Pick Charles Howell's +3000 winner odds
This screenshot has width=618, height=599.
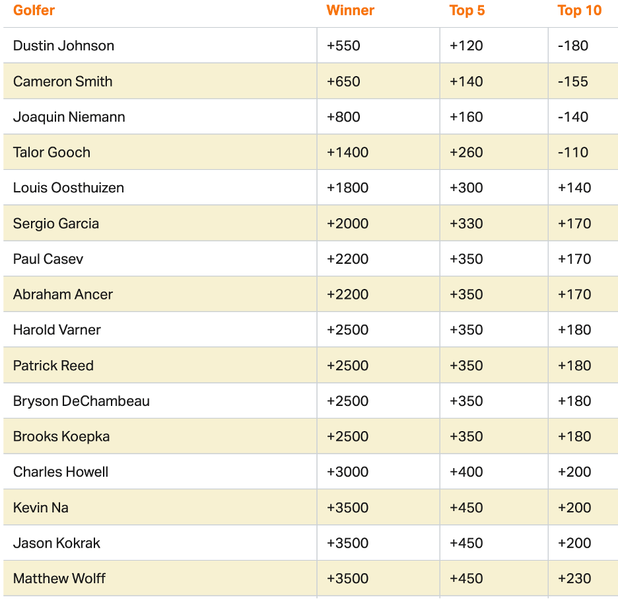coord(347,472)
